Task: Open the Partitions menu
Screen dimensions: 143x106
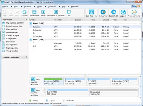Action: (27, 7)
